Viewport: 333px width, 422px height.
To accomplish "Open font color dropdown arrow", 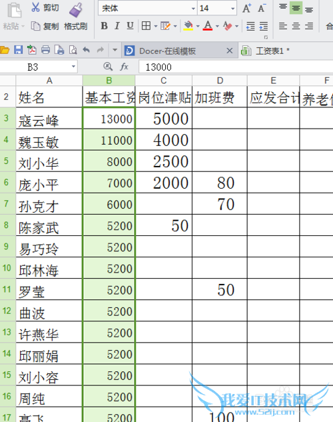I will click(x=217, y=26).
